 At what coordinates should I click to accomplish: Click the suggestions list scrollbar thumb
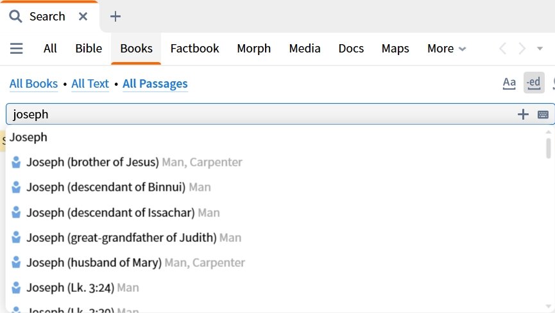pos(549,148)
